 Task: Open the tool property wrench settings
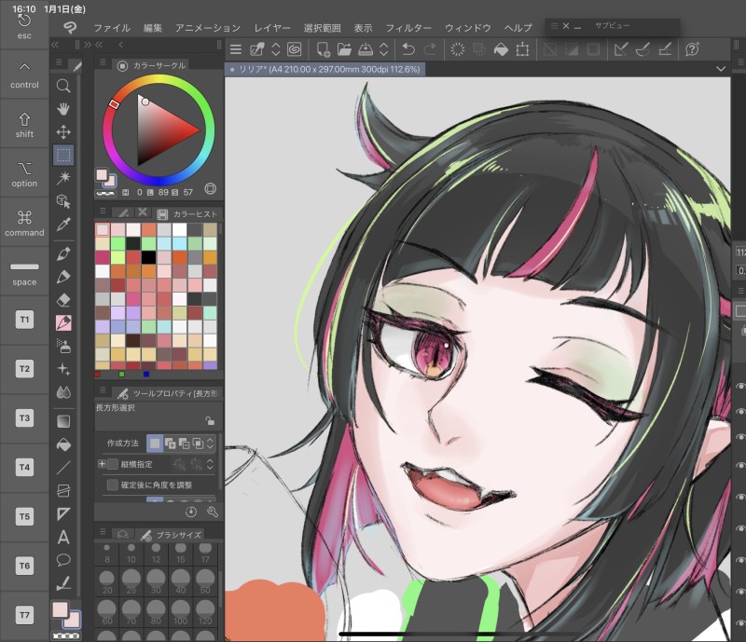213,512
